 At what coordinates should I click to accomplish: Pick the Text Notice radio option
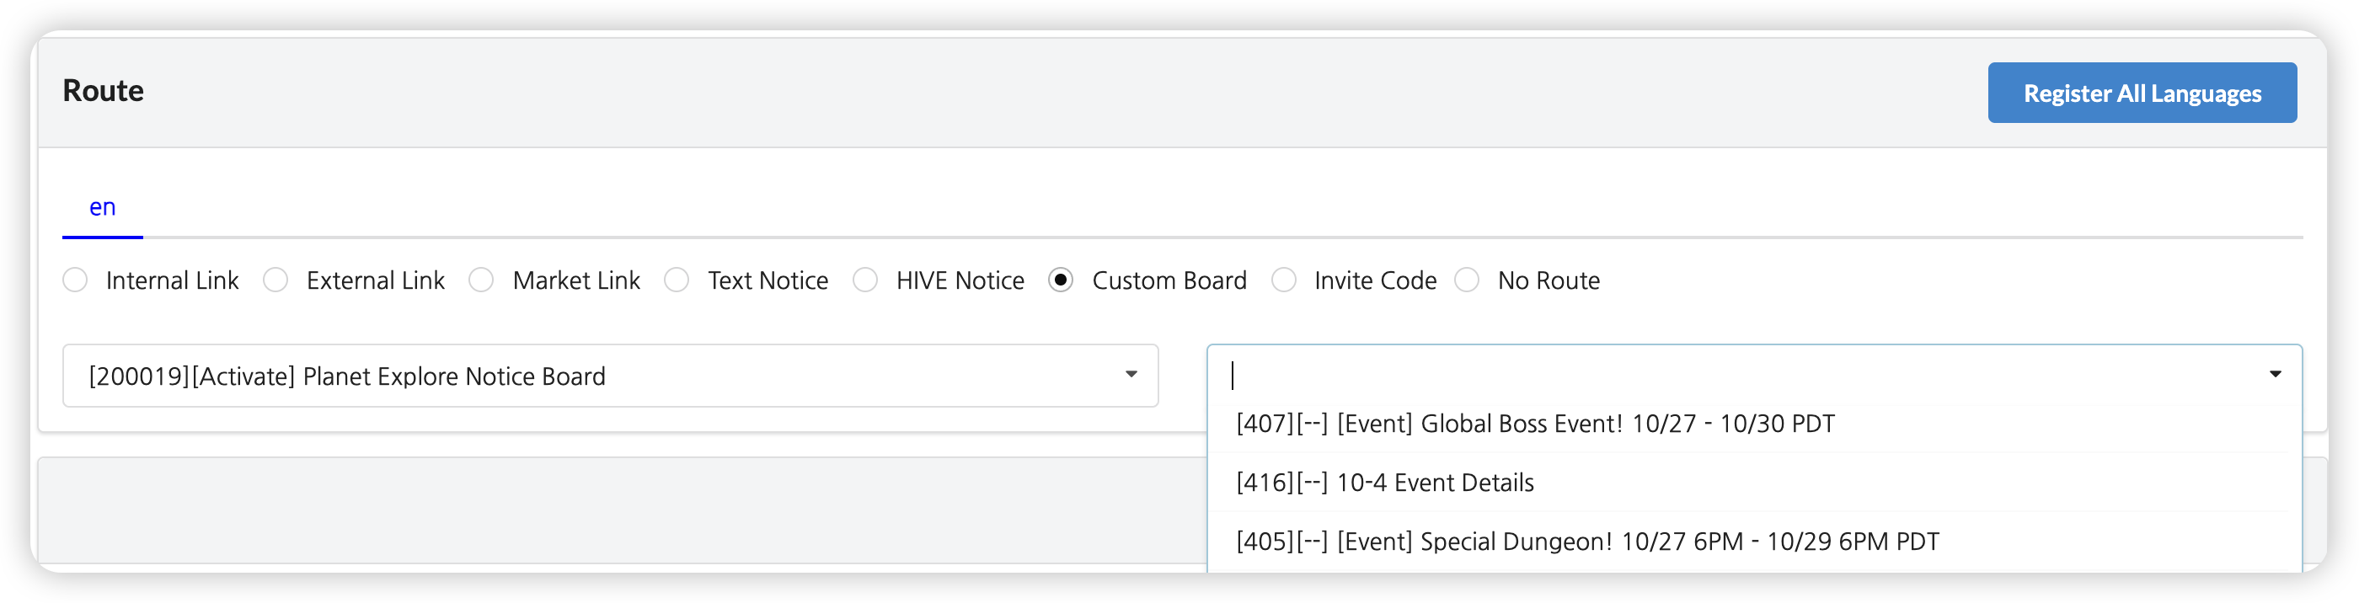(677, 280)
